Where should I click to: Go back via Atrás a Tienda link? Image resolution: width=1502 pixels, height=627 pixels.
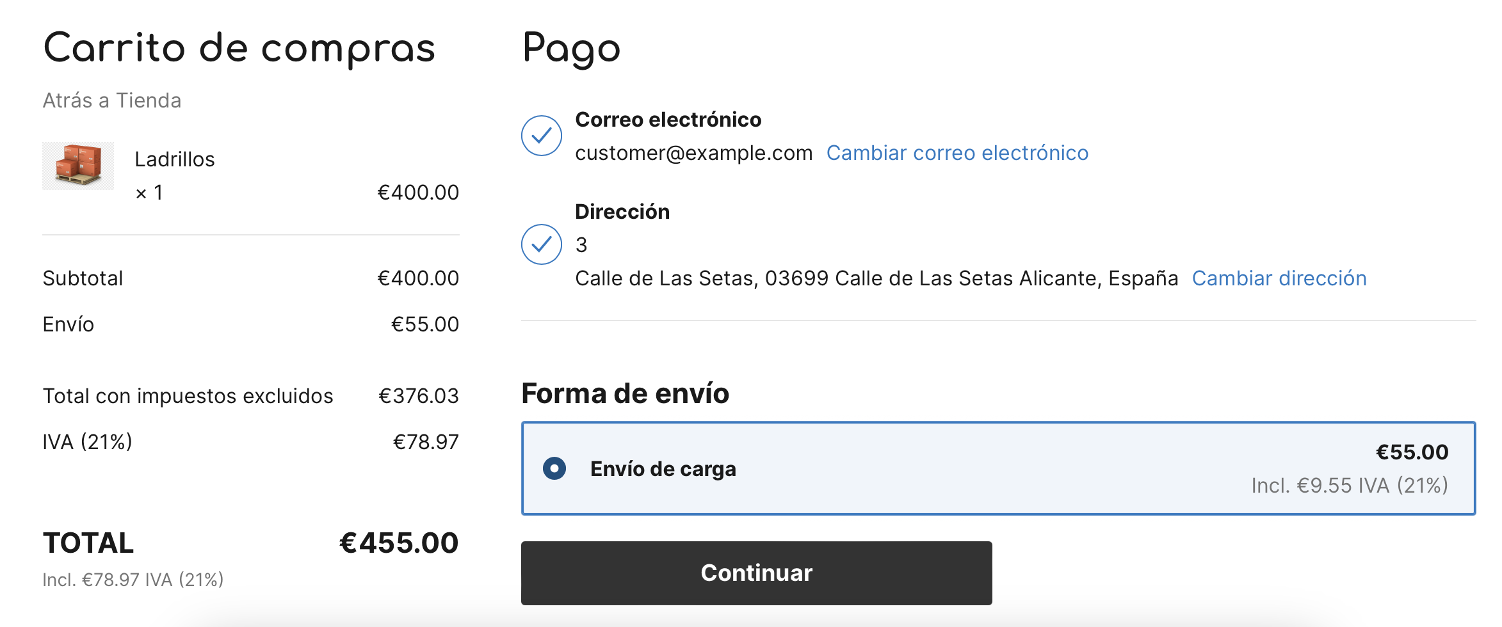(x=112, y=100)
